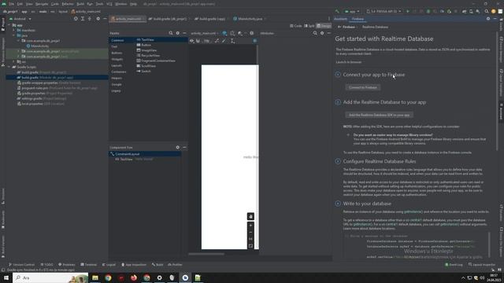Select MainActivity in the project tree
Viewport: 504px width, 283px height.
pyautogui.click(x=40, y=46)
